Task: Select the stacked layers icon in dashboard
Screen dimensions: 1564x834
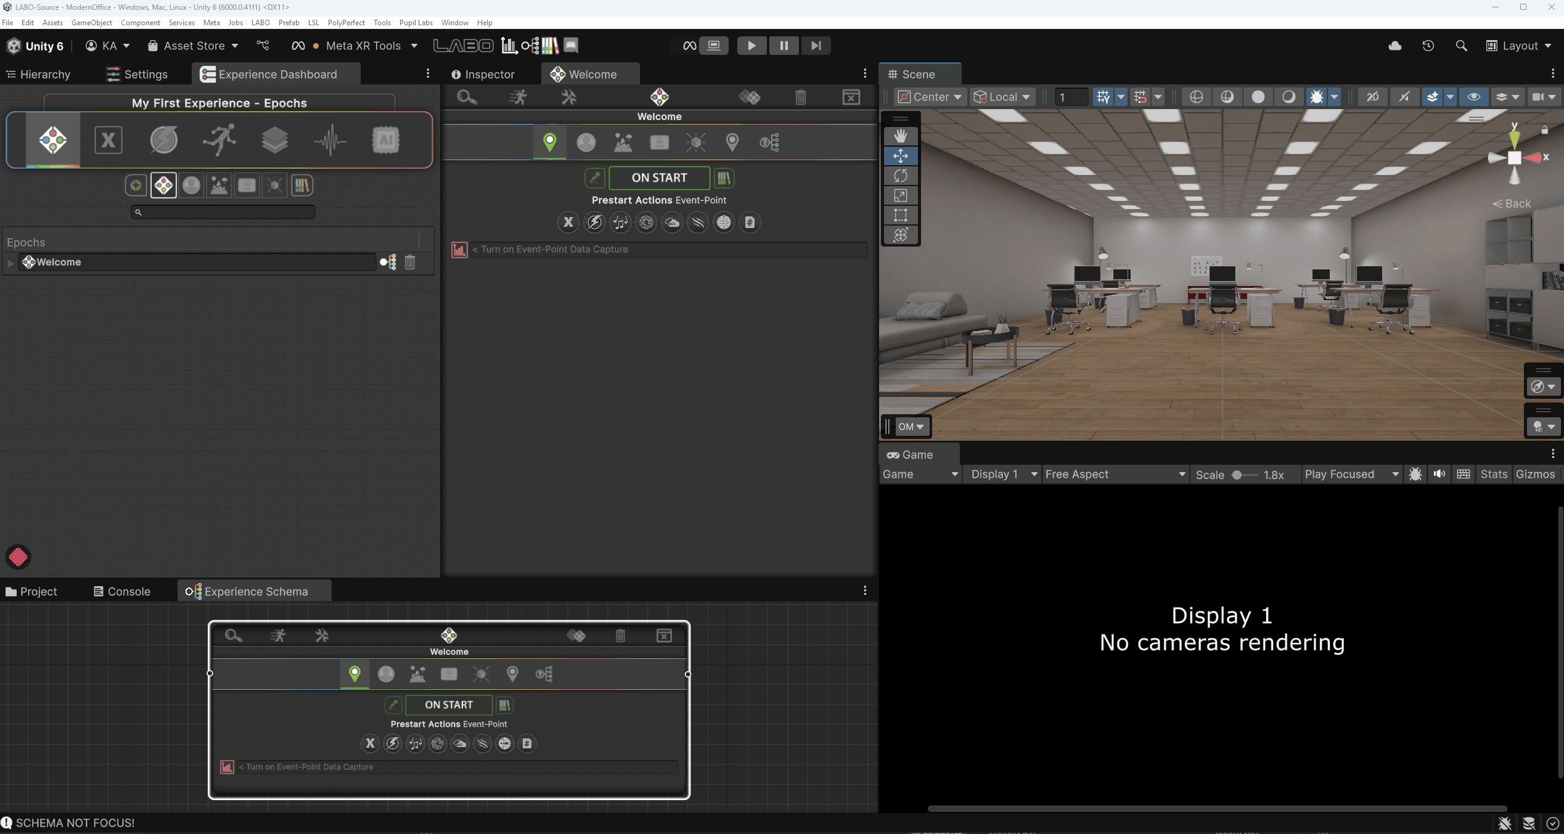Action: (x=275, y=140)
